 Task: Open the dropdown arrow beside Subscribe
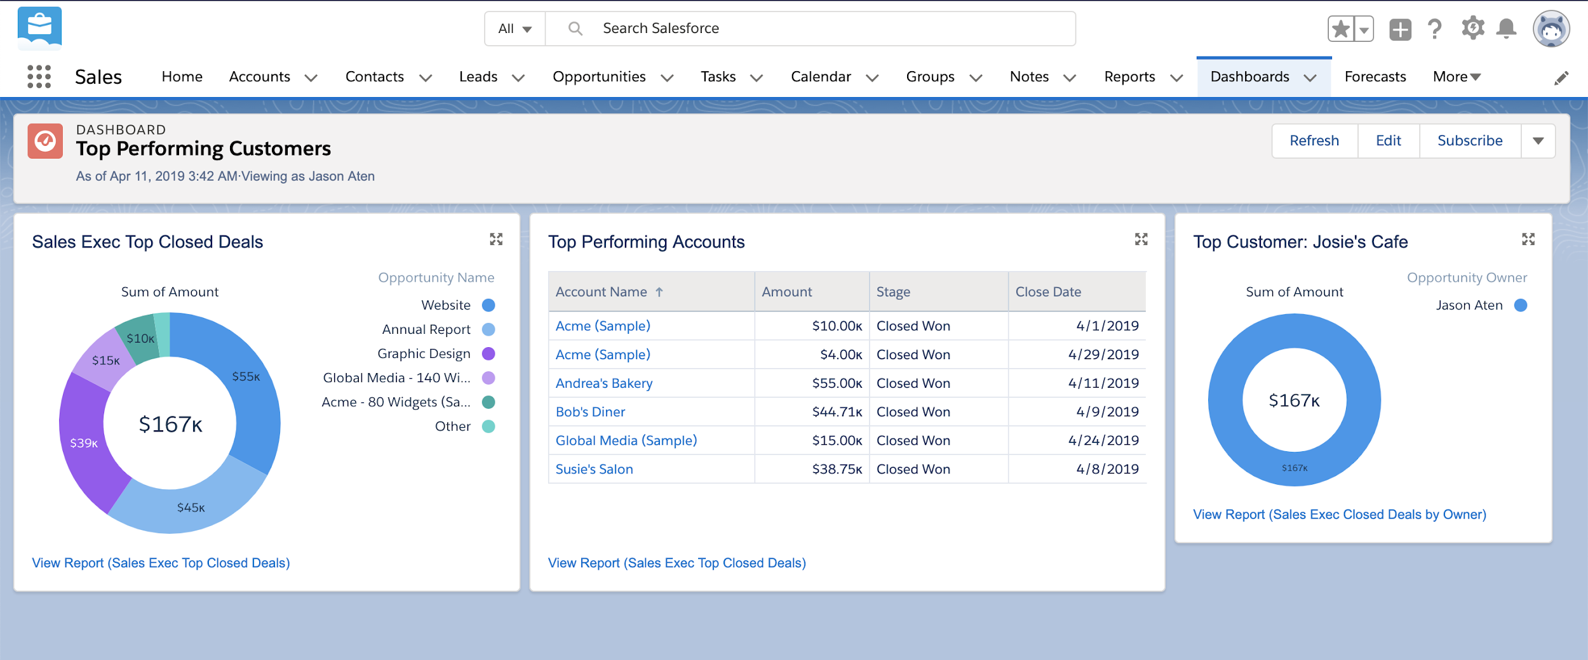tap(1538, 140)
